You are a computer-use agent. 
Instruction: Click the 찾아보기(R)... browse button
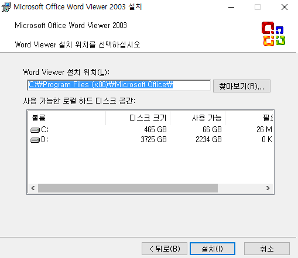[242, 86]
